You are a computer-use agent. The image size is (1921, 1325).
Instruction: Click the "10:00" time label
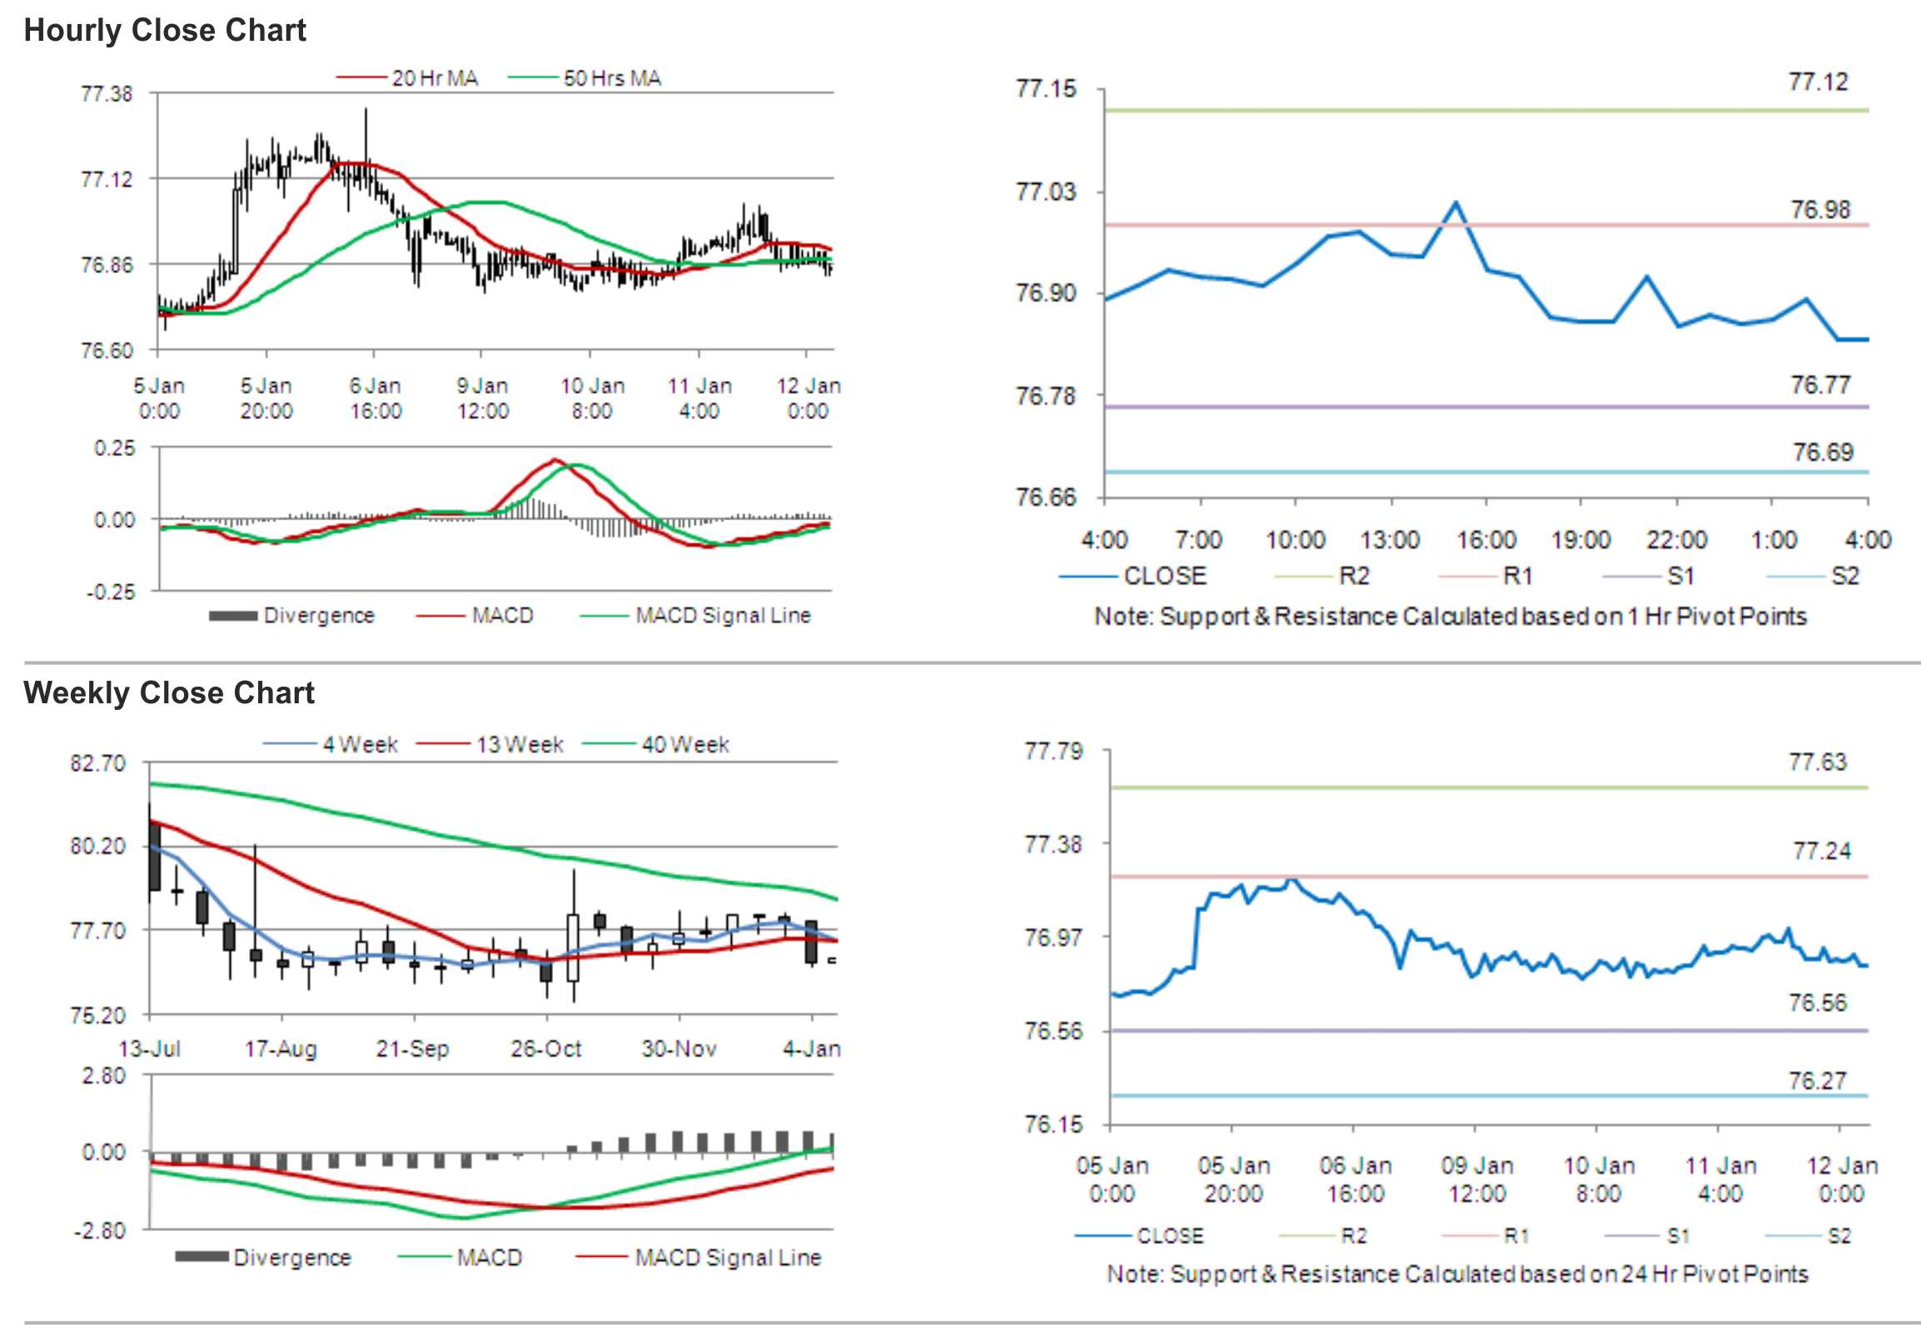1295,540
